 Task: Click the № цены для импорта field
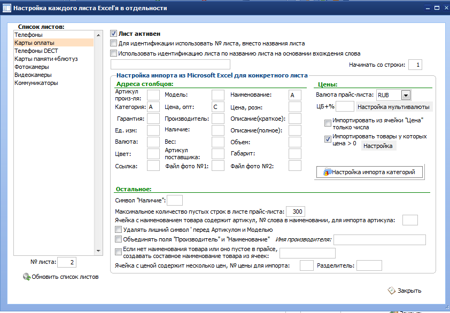click(307, 265)
